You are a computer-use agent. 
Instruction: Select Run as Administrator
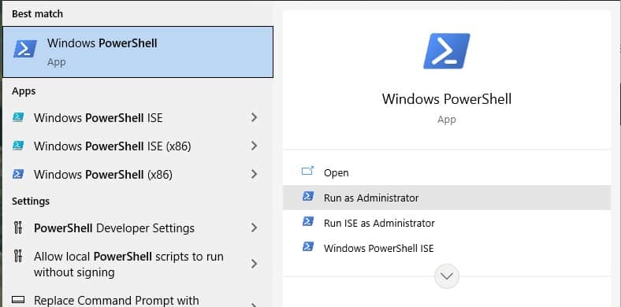click(x=447, y=198)
